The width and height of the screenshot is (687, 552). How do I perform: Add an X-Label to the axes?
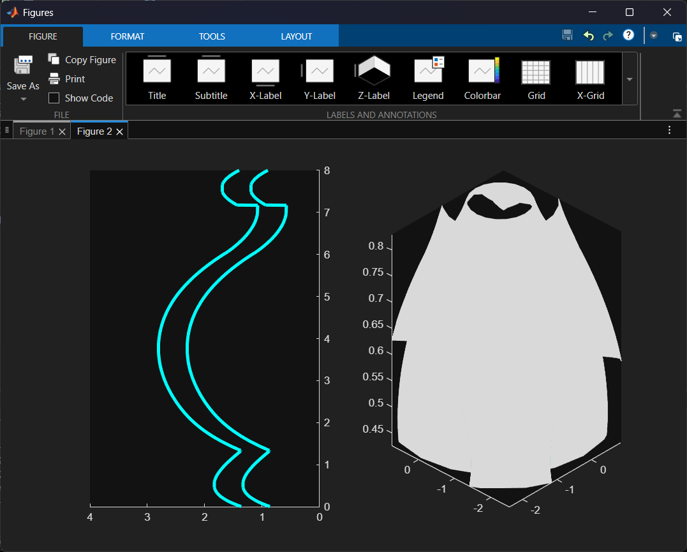pyautogui.click(x=265, y=78)
